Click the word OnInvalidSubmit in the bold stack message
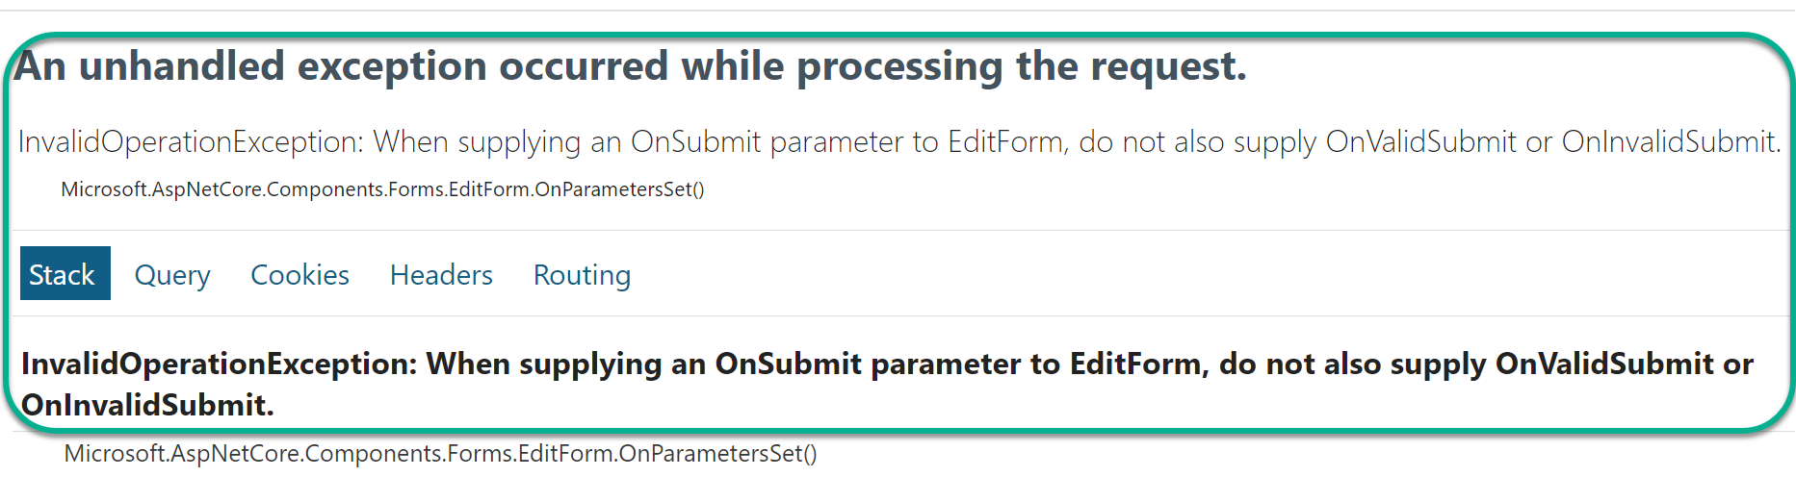1796x477 pixels. click(147, 405)
